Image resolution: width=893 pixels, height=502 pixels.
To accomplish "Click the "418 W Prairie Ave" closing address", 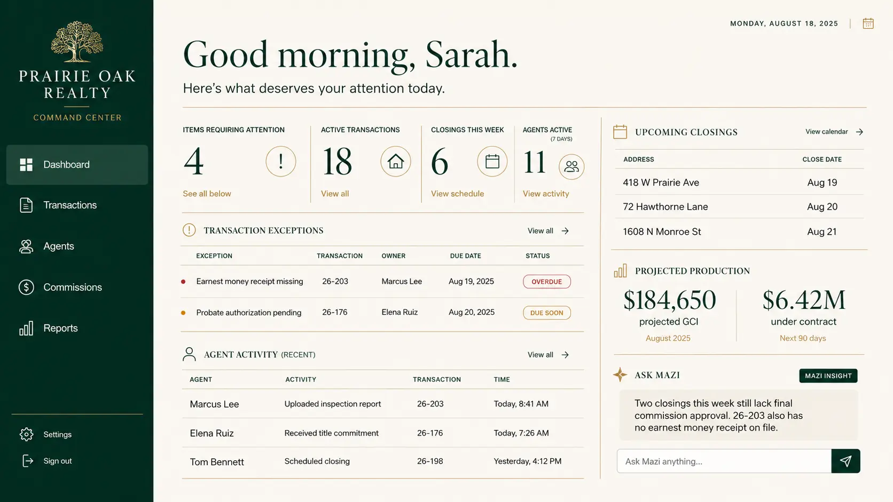I will (661, 182).
